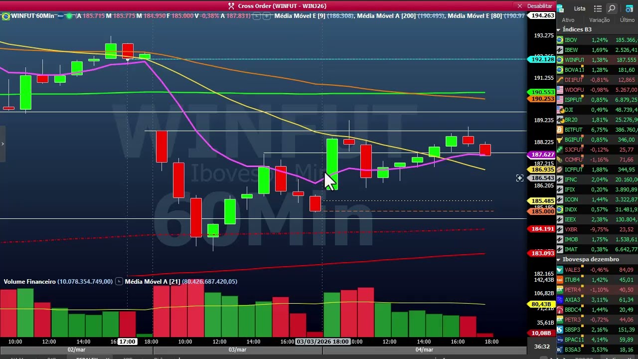This screenshot has height=359, width=638.
Task: Select the PETR3 row
Action: pos(597,320)
